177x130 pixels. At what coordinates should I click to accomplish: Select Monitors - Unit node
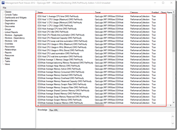click(x=11, y=41)
